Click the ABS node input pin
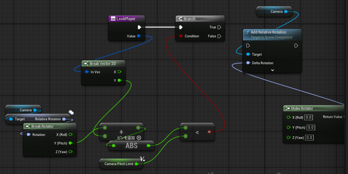Viewport: 348px width, 174px height. (114, 146)
